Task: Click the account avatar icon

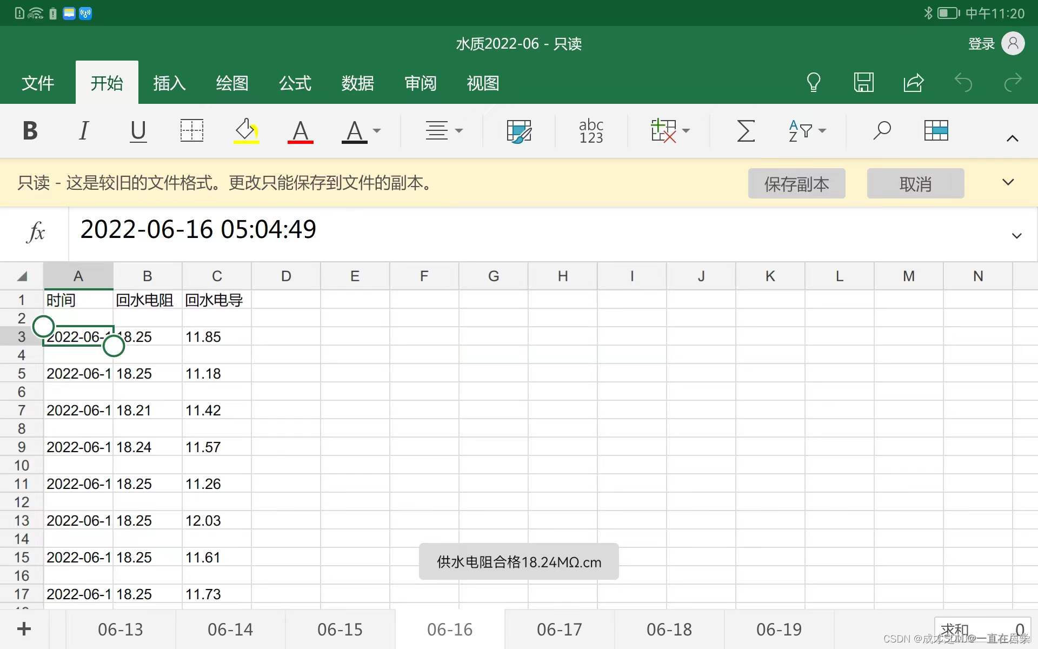Action: pos(1013,43)
